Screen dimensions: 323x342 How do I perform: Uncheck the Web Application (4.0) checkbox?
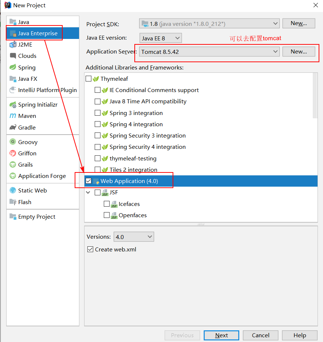coord(88,181)
